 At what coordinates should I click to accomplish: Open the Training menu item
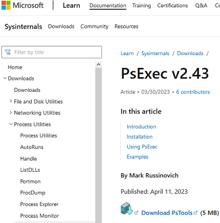[x=142, y=5]
